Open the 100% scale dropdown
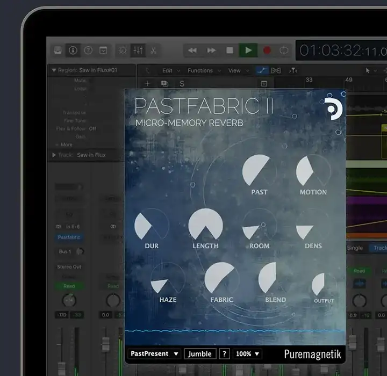 coord(247,353)
